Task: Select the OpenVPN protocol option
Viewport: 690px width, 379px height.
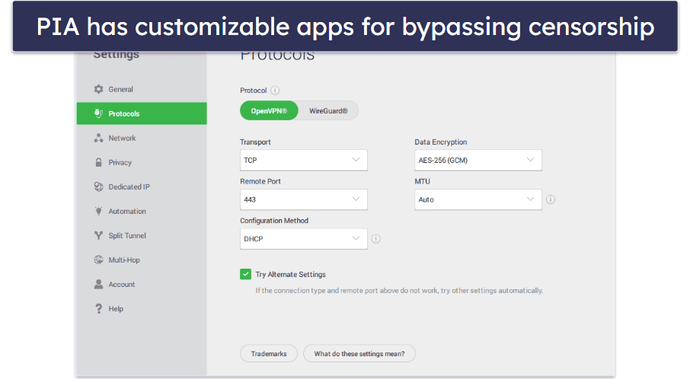Action: tap(269, 111)
